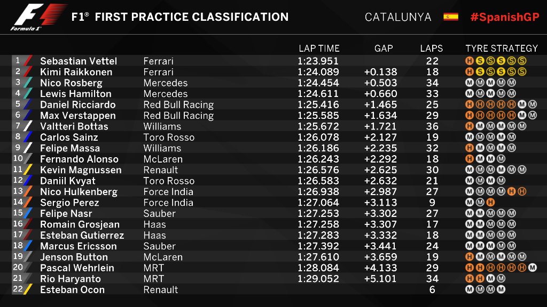Image resolution: width=547 pixels, height=307 pixels.
Task: Click the Spanish flag icon
Action: pos(451,17)
